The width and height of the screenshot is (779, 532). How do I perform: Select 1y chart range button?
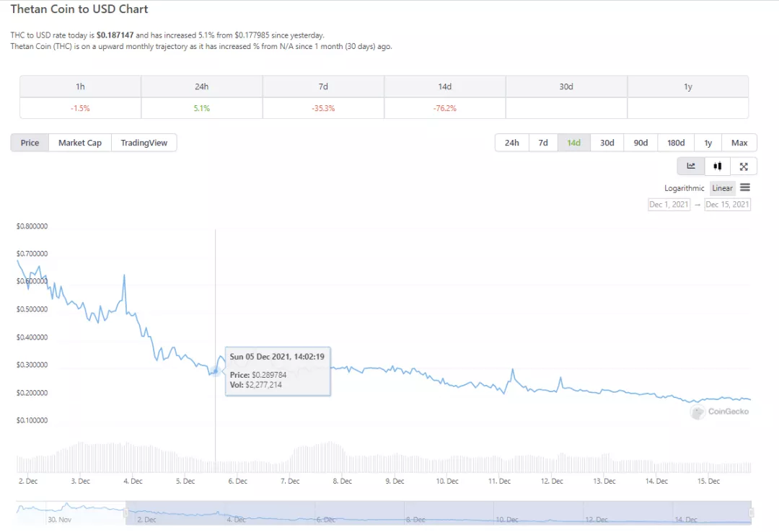tap(708, 143)
